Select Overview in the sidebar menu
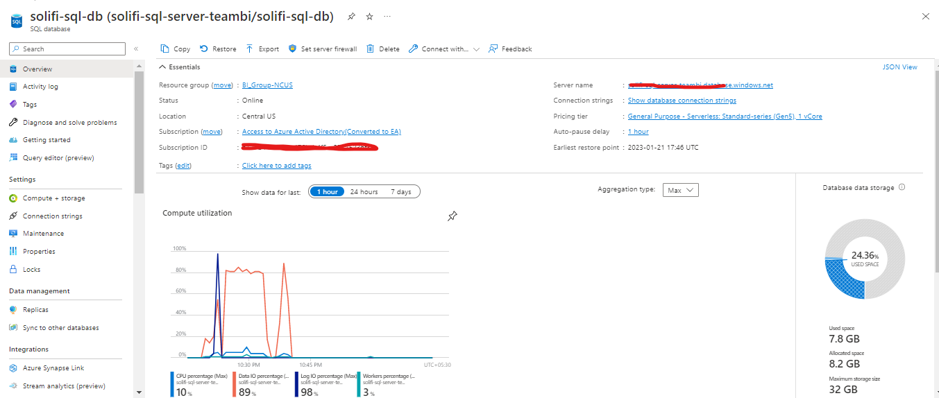This screenshot has height=398, width=939. tap(67, 69)
